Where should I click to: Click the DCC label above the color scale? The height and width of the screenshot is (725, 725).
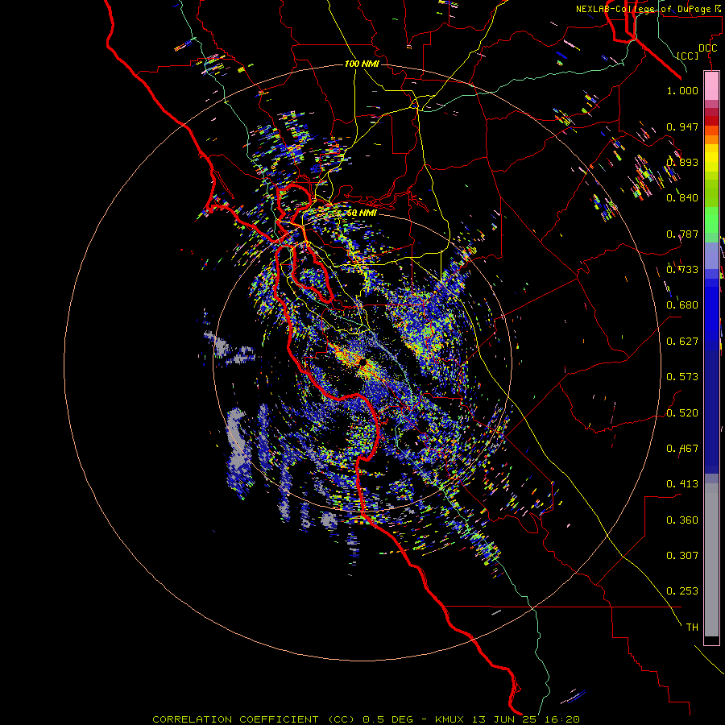pyautogui.click(x=707, y=48)
